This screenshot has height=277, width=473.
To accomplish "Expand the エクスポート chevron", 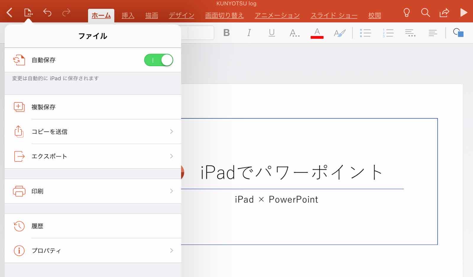I will pyautogui.click(x=171, y=156).
